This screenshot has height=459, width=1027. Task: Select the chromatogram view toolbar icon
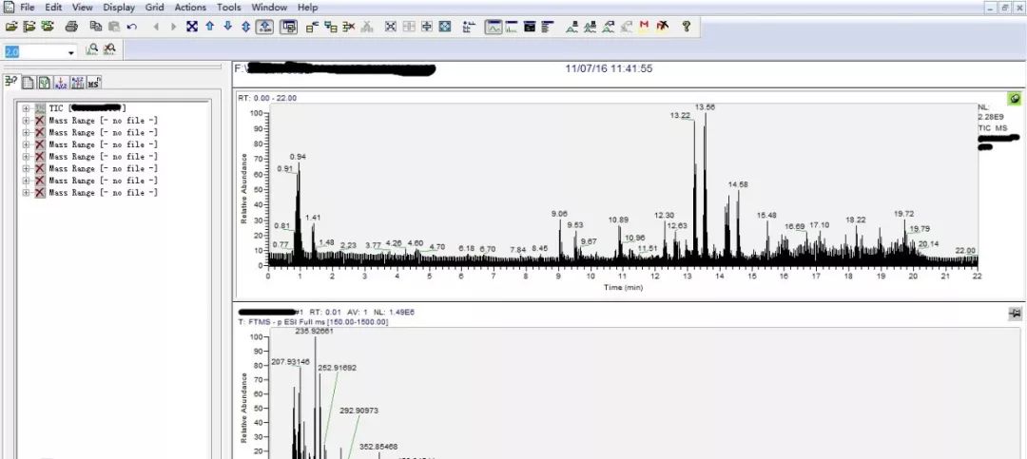coord(494,27)
